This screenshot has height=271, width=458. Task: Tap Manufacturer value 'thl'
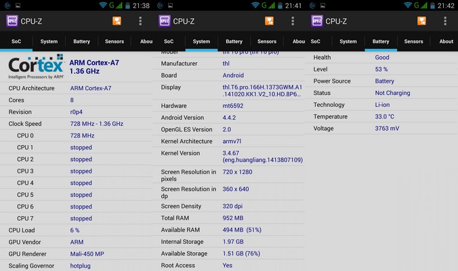click(x=226, y=64)
